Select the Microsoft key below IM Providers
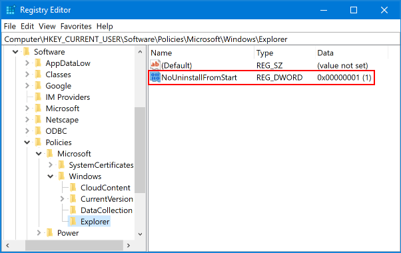 coord(63,109)
